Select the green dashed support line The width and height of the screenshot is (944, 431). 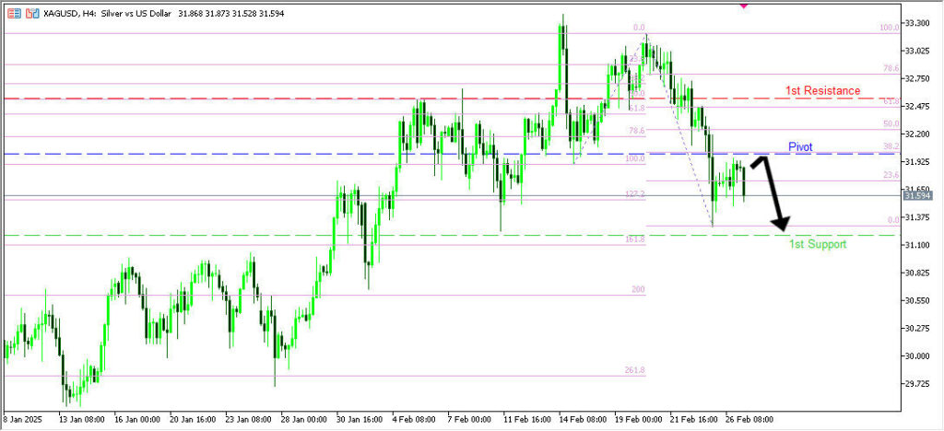click(277, 235)
